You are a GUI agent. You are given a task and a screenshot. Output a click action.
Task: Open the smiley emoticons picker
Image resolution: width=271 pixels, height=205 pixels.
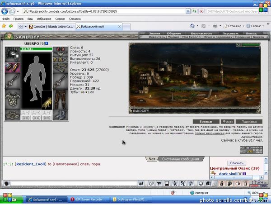[201, 183]
